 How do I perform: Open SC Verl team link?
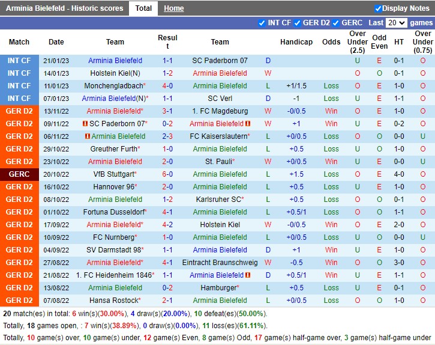tap(220, 99)
